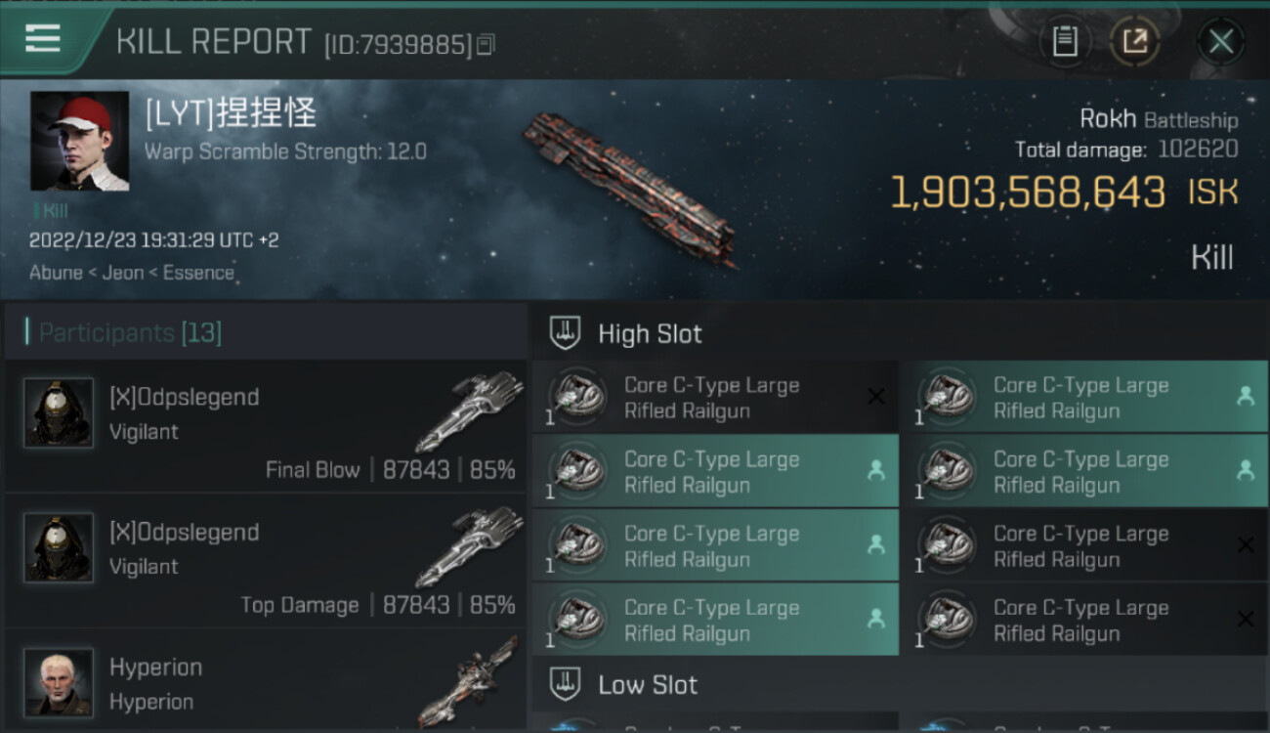Open Final Blow participant Odpslegend's portrait

59,413
